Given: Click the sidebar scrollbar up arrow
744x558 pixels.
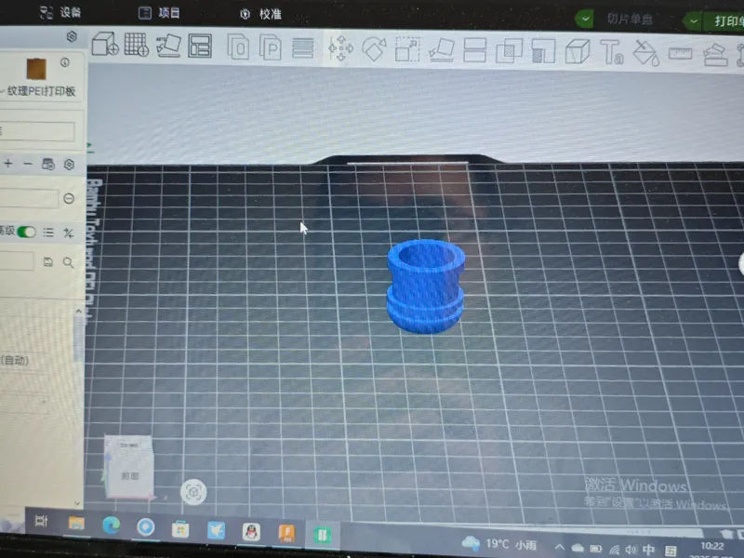Looking at the screenshot, I should (x=79, y=312).
